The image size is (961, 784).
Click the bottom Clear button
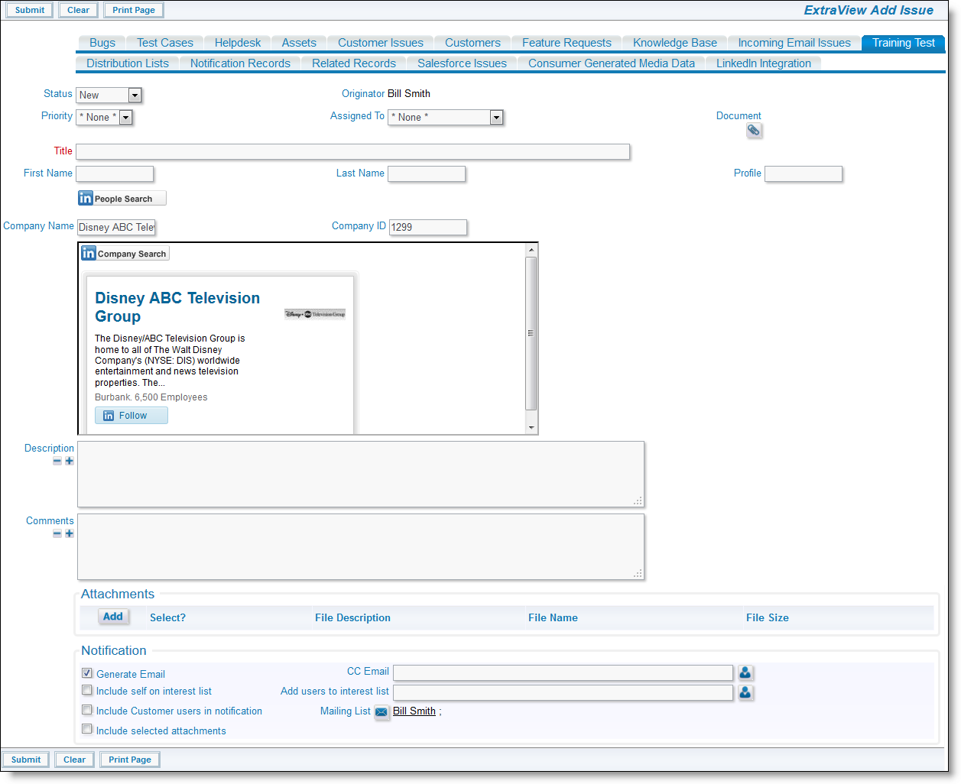point(74,760)
